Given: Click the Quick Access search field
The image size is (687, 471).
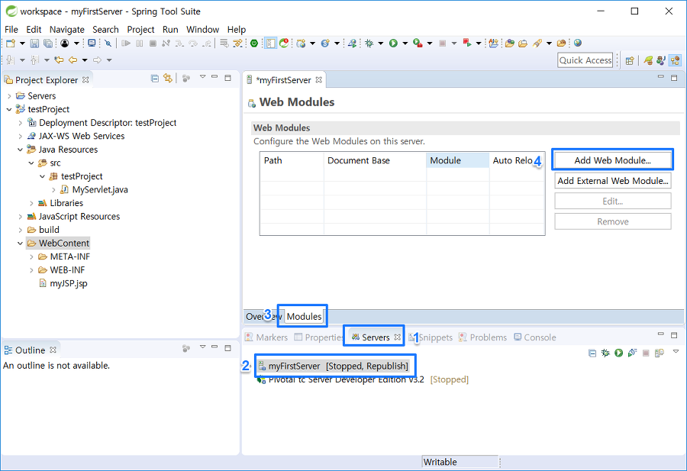Looking at the screenshot, I should (x=585, y=60).
